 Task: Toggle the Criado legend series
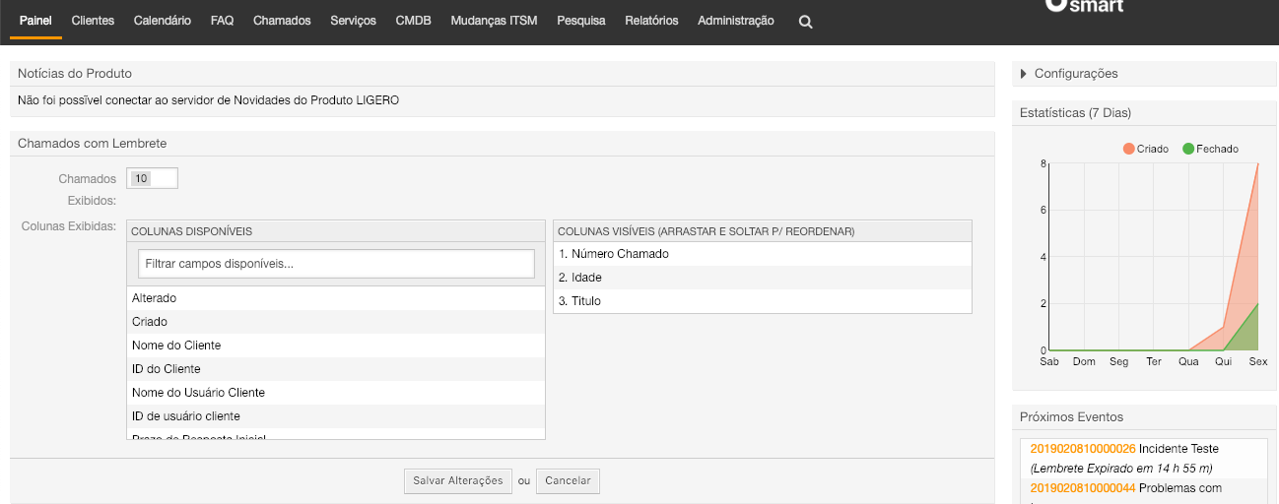(1146, 149)
